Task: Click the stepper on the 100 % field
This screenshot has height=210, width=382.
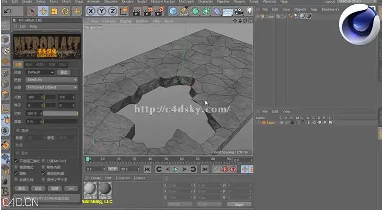Action: (x=41, y=113)
